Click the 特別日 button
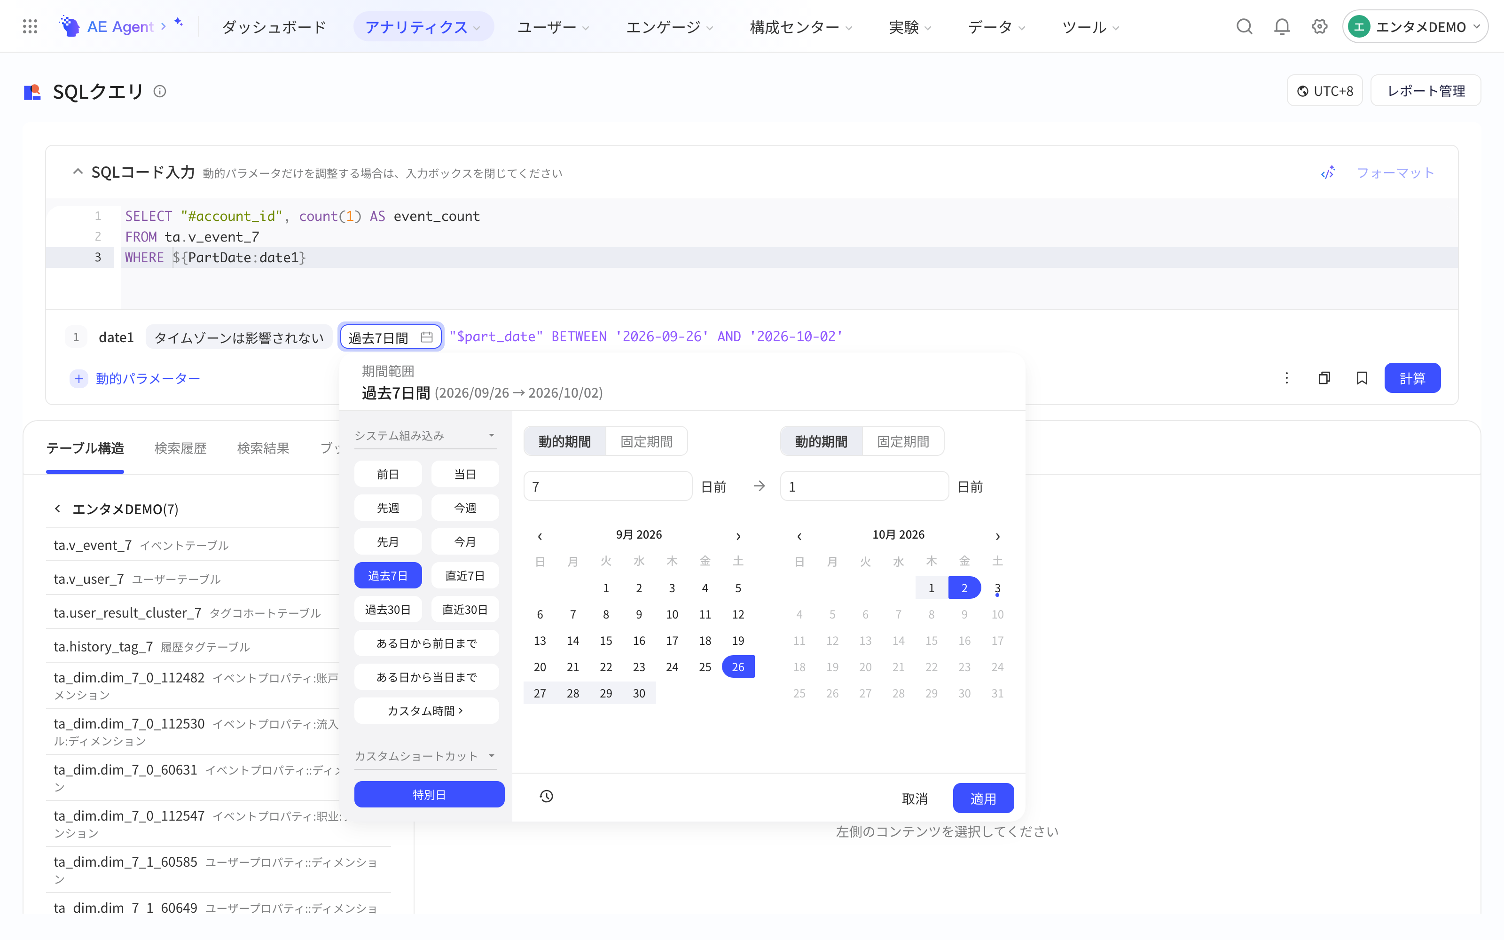The width and height of the screenshot is (1504, 940). (x=429, y=794)
